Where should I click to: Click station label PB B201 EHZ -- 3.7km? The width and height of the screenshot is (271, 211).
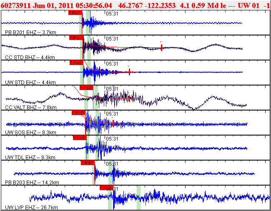pos(30,32)
